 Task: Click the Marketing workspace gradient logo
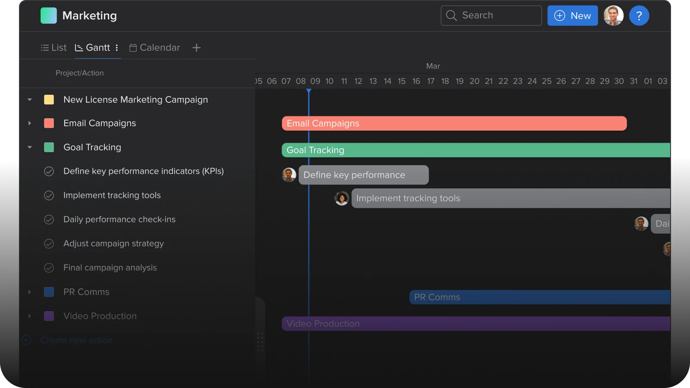(x=49, y=16)
